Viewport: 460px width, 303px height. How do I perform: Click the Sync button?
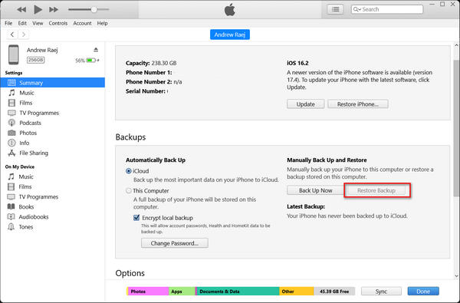381,291
